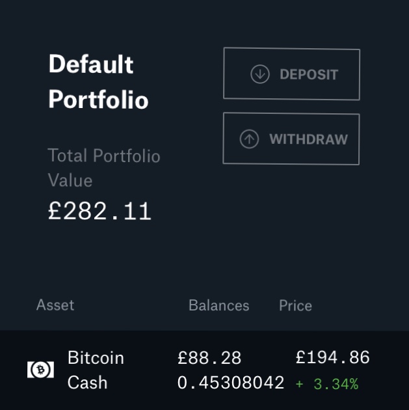This screenshot has width=409, height=410.
Task: Sort by the Asset column header
Action: click(55, 305)
